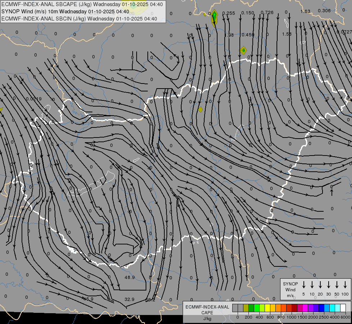Click the 1.63 value label at top right
This screenshot has height=324, width=352.
(305, 11)
